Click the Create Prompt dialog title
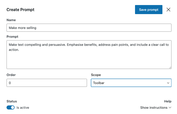Viewport: 177px width, 114px height. (x=20, y=10)
